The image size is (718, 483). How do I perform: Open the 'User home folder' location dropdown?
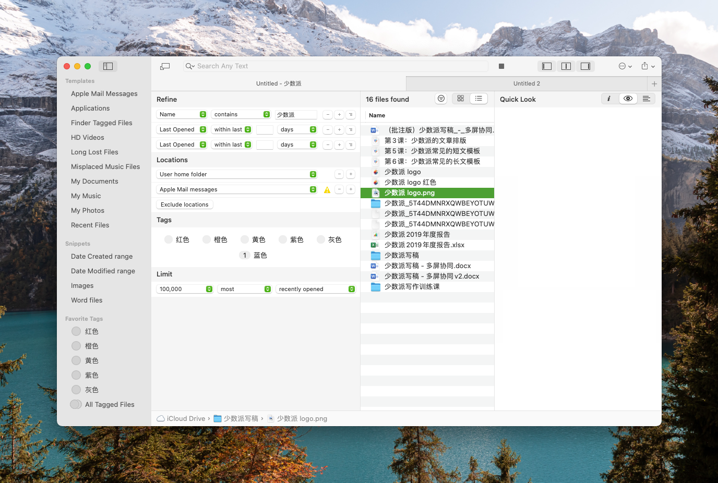coord(236,174)
